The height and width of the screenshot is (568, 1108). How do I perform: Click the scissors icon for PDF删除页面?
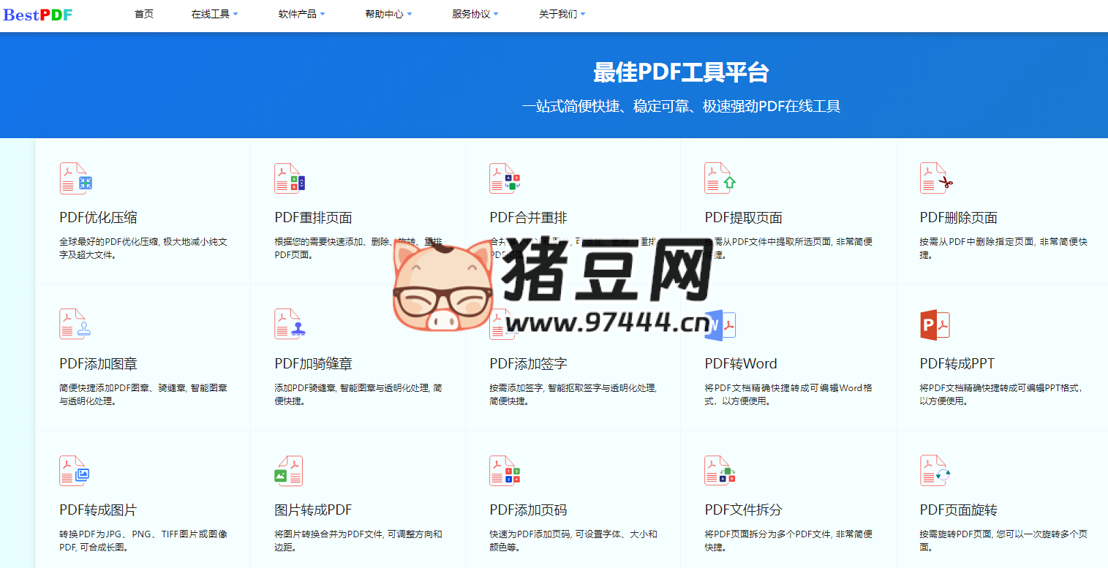[x=935, y=178]
